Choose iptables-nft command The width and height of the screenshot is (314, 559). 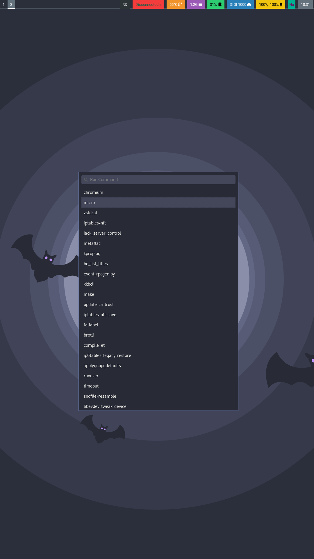click(158, 223)
